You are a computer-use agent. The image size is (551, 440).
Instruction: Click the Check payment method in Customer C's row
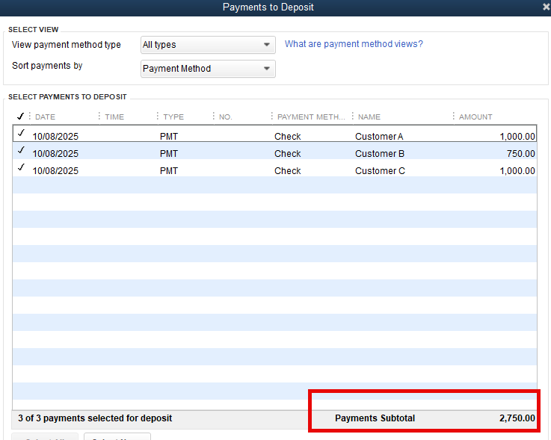(x=287, y=171)
